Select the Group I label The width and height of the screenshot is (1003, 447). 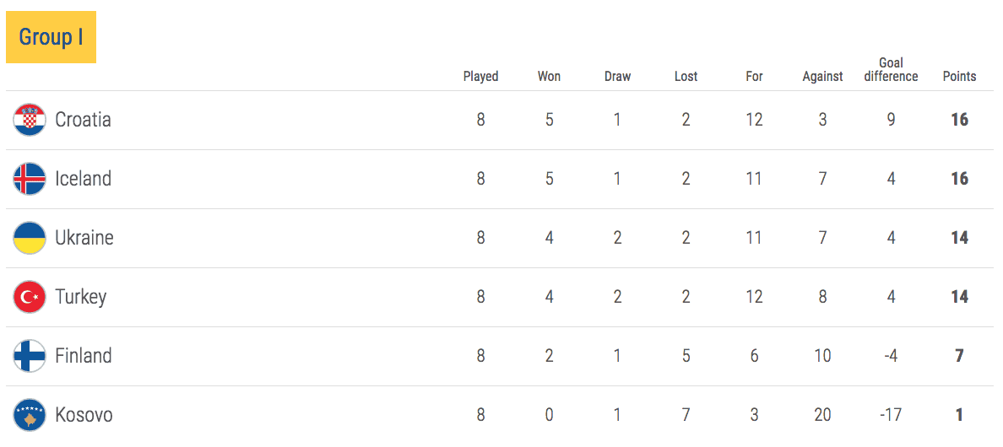pos(52,37)
